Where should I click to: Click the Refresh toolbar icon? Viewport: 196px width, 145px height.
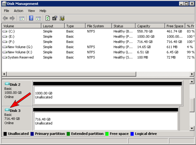coord(47,18)
